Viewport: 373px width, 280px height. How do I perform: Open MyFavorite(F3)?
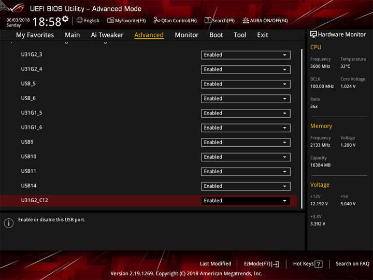coord(126,20)
